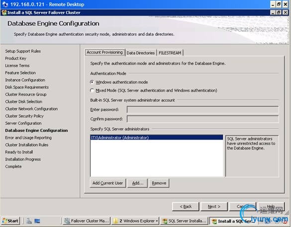This screenshot has width=291, height=227.
Task: Click Instance Configuration step
Action: pyautogui.click(x=25, y=80)
